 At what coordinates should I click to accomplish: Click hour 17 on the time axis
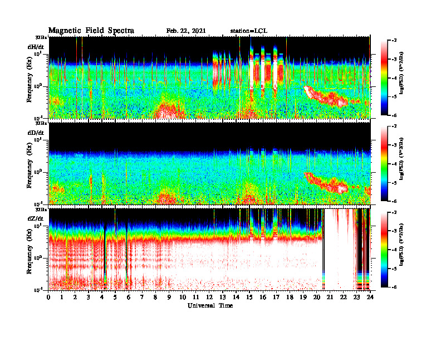pyautogui.click(x=276, y=298)
